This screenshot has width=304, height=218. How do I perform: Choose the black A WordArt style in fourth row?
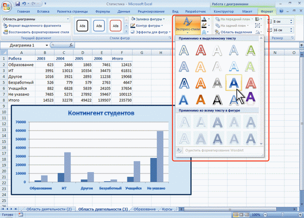tap(217, 100)
